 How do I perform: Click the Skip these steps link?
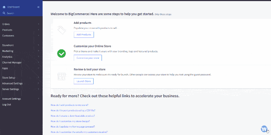[x=163, y=14]
